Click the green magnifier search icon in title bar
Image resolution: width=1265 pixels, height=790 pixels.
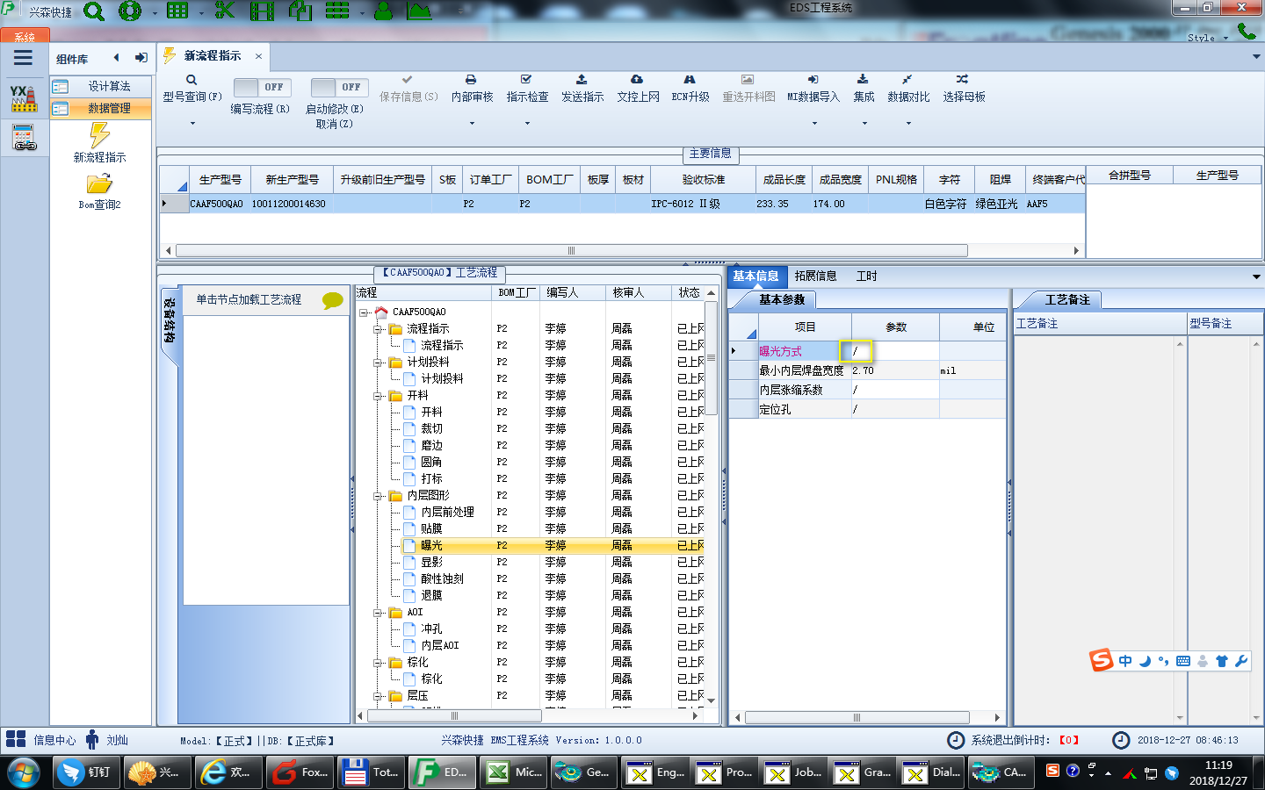pyautogui.click(x=94, y=11)
